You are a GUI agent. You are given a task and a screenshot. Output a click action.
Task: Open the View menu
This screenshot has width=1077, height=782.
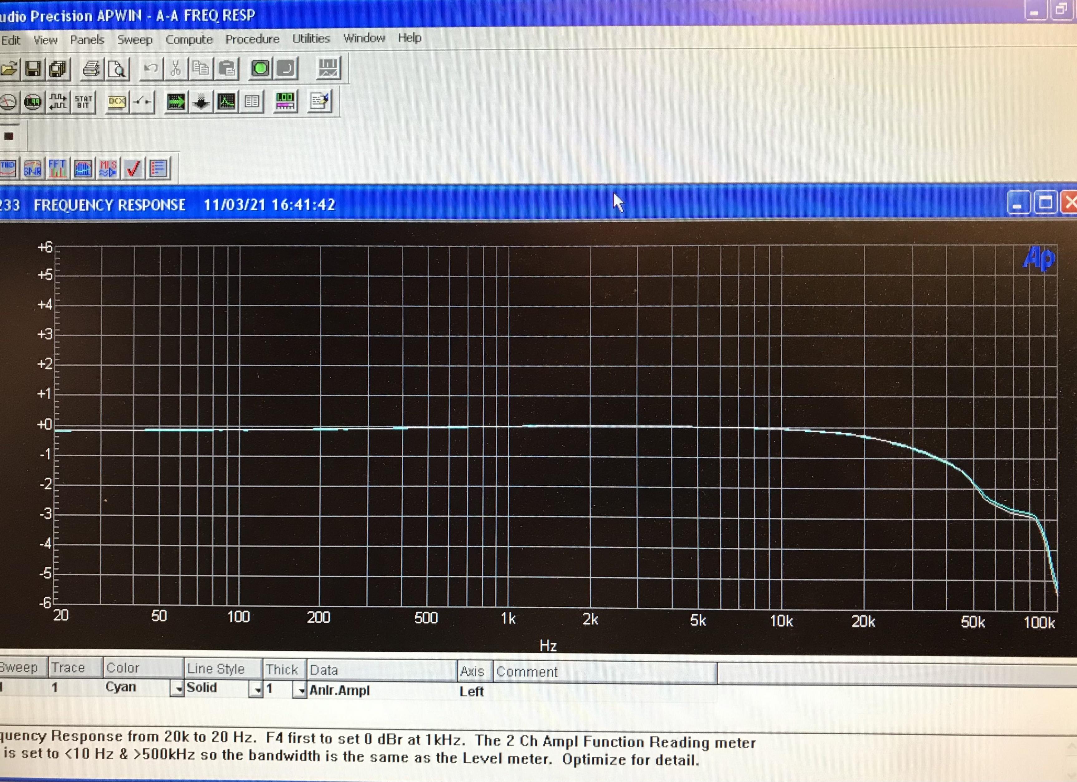click(x=45, y=40)
